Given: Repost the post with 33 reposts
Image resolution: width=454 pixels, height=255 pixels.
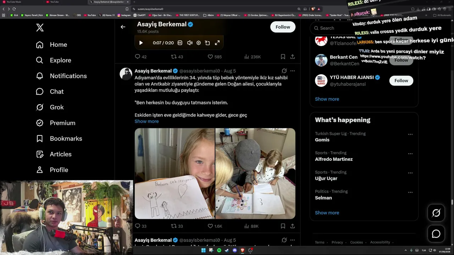Looking at the screenshot, I should point(177,226).
